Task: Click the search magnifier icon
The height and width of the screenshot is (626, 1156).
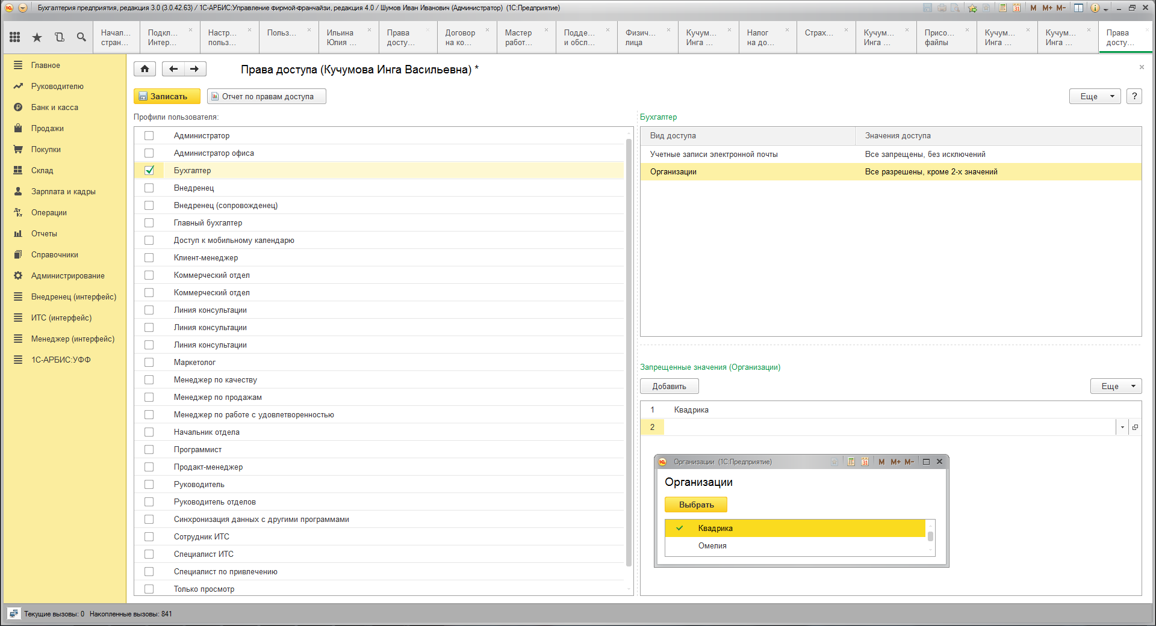Action: point(81,37)
